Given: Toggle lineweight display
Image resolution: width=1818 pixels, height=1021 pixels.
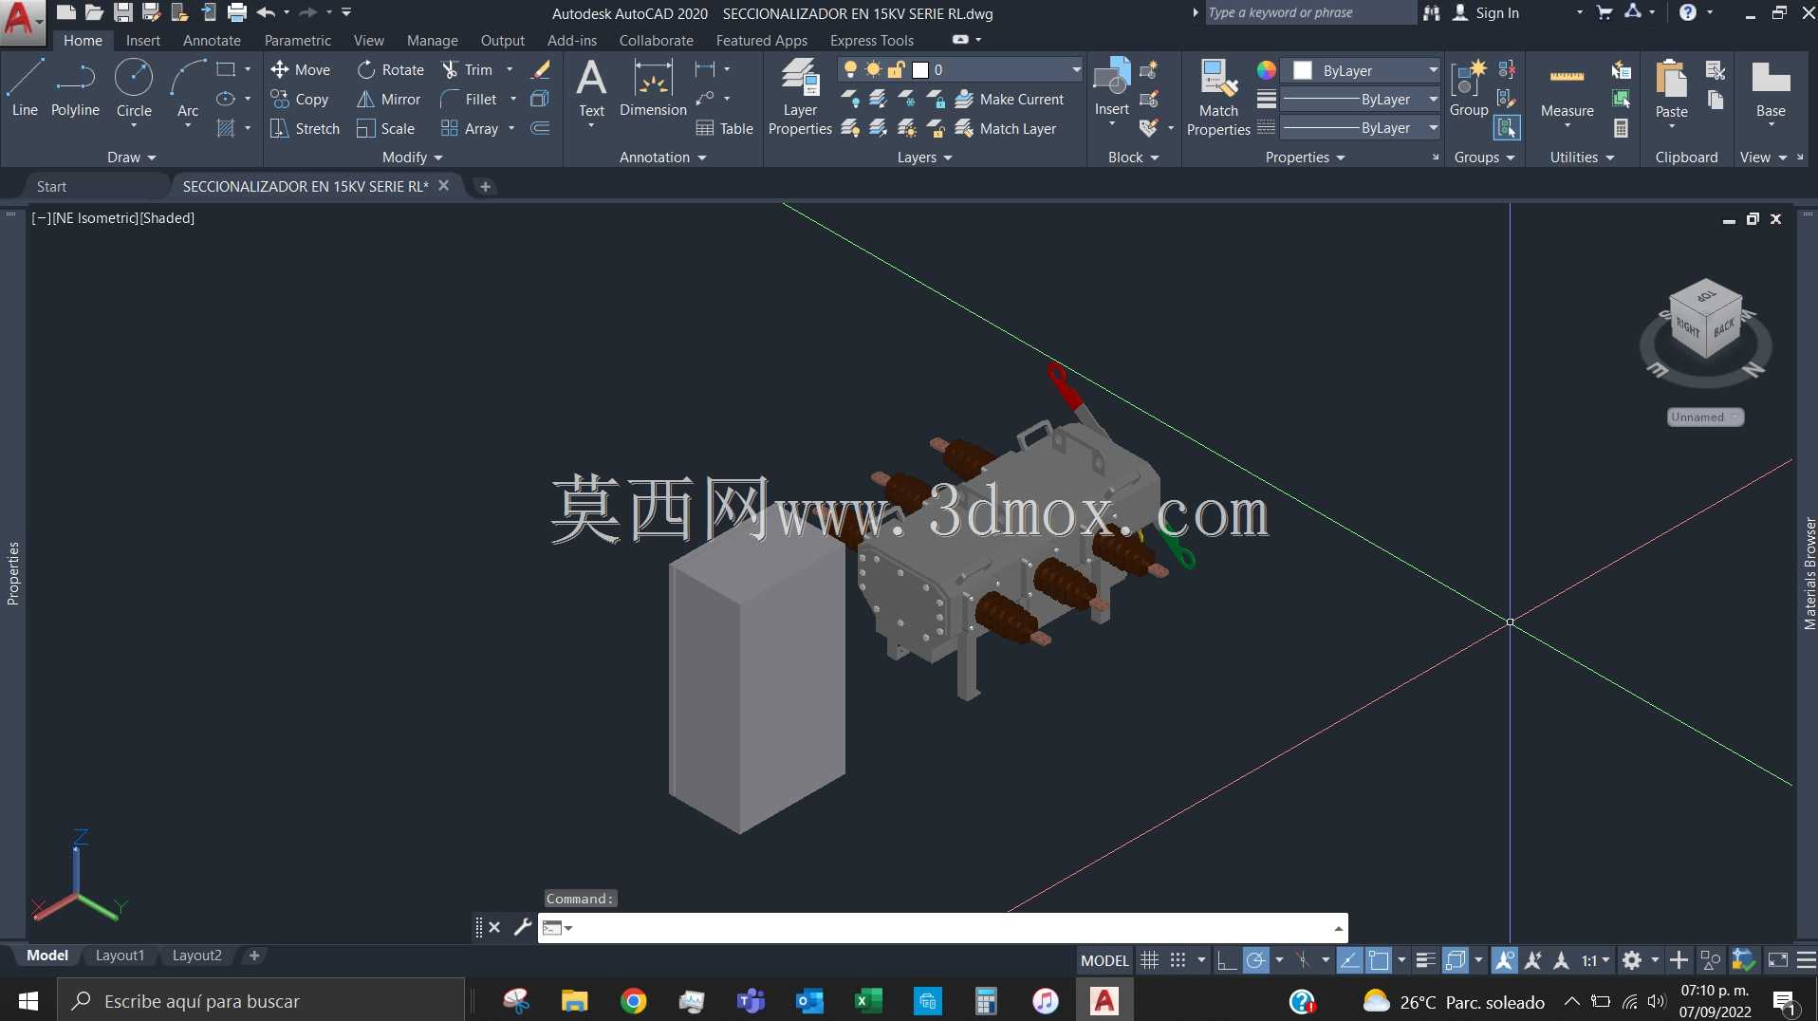Looking at the screenshot, I should [1424, 960].
